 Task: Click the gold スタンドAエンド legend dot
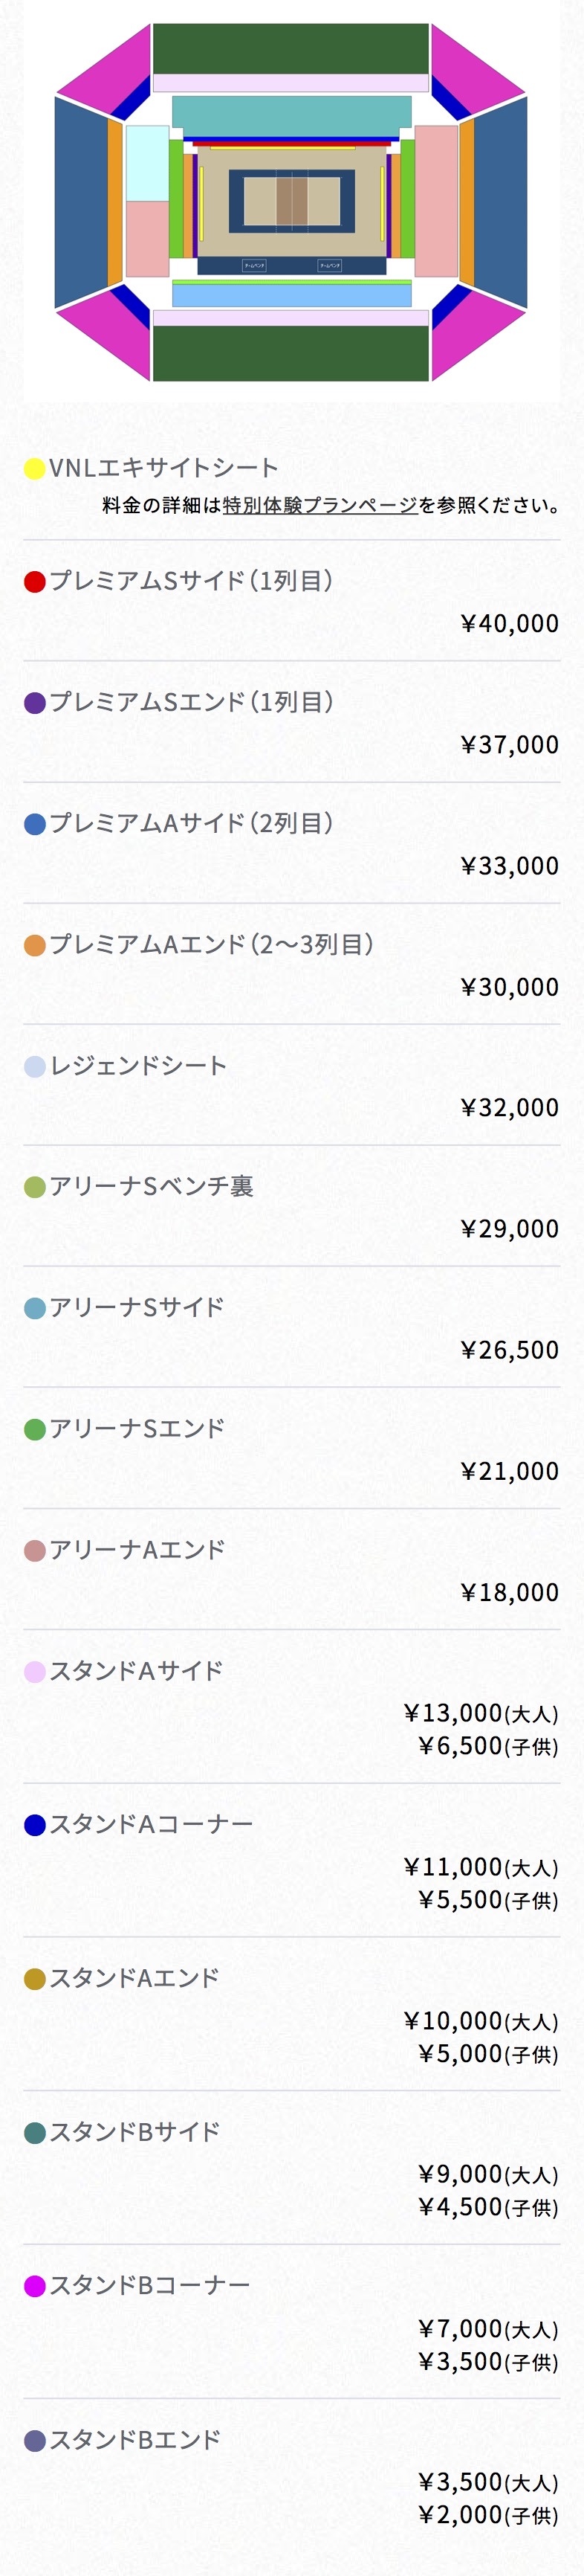[35, 1979]
